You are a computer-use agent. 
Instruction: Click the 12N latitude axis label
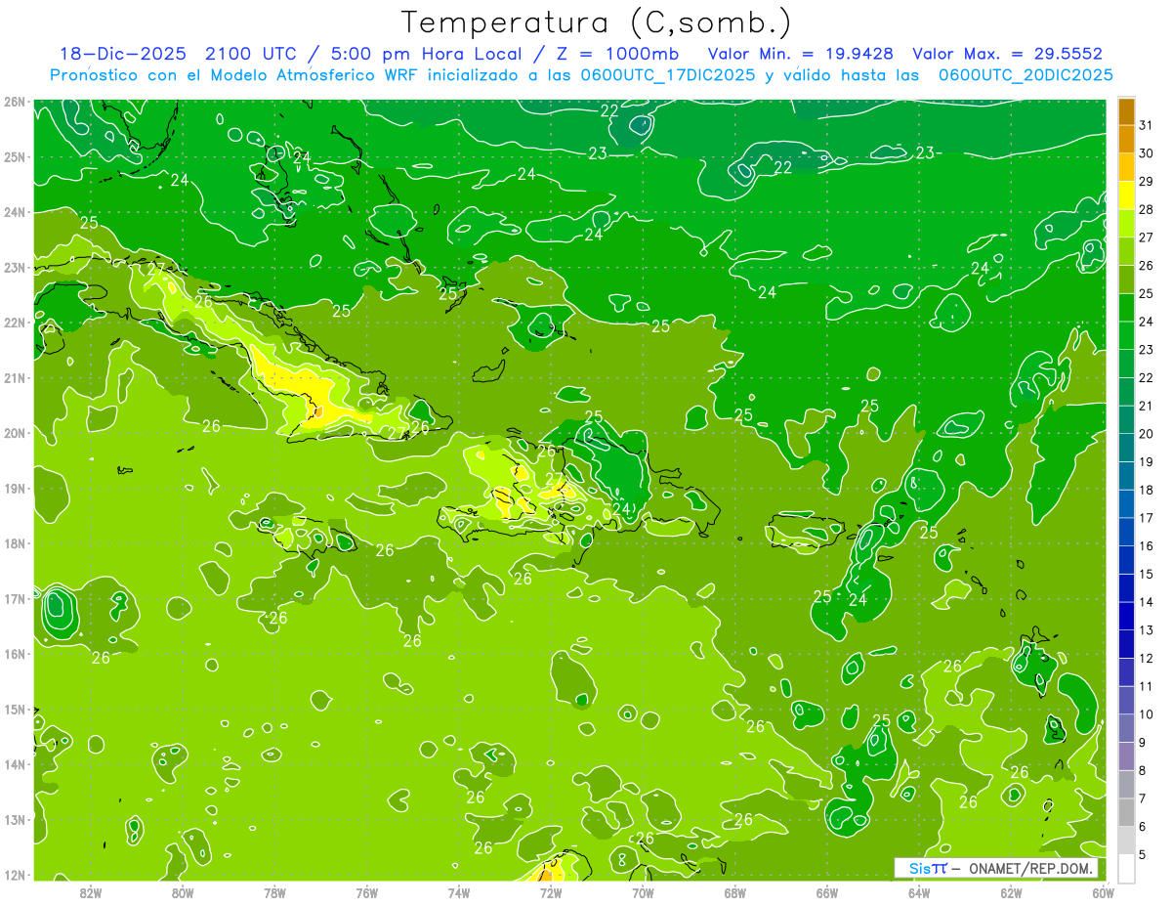(15, 875)
